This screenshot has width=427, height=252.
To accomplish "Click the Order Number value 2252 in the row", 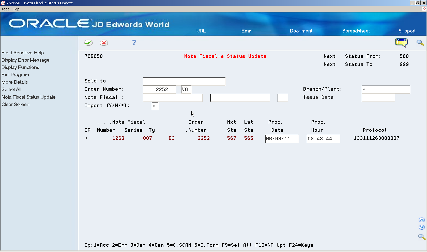I will click(x=204, y=138).
